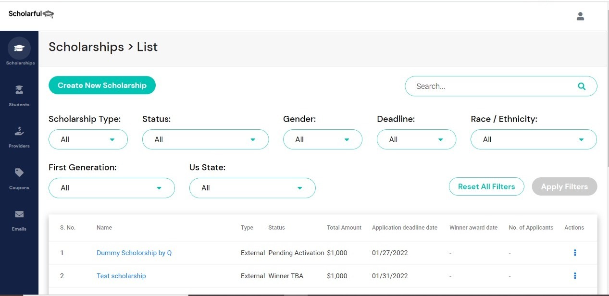This screenshot has width=609, height=296.
Task: Open the Providers sidebar section
Action: [19, 132]
